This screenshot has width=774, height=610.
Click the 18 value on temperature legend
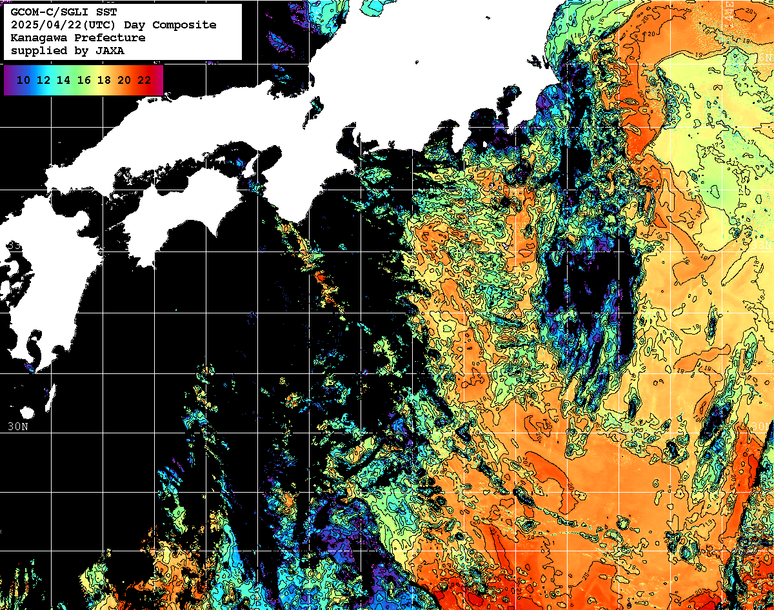[x=104, y=81]
